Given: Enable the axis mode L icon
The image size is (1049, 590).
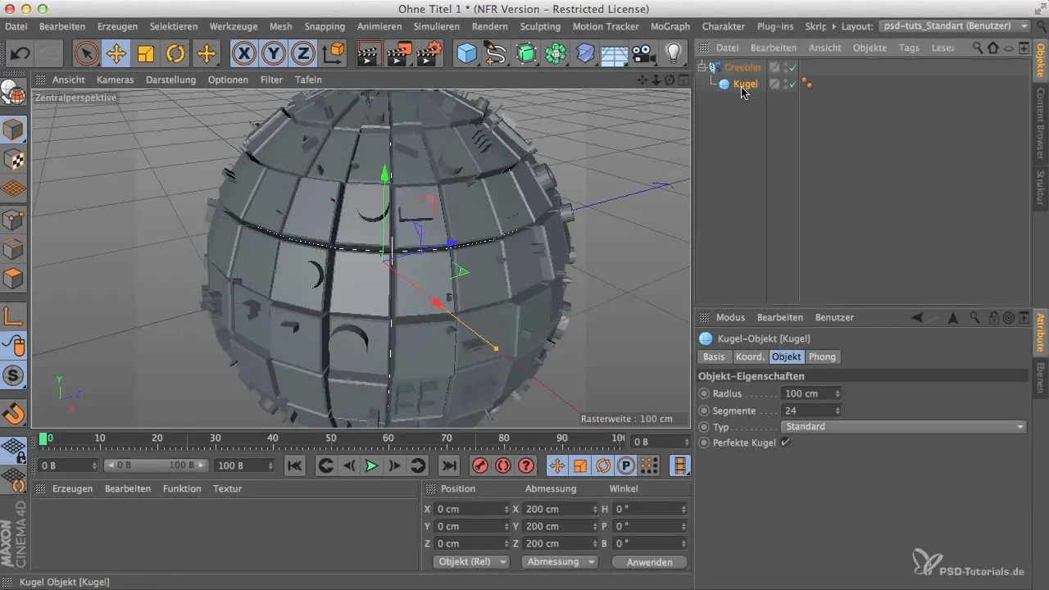Looking at the screenshot, I should (x=14, y=316).
